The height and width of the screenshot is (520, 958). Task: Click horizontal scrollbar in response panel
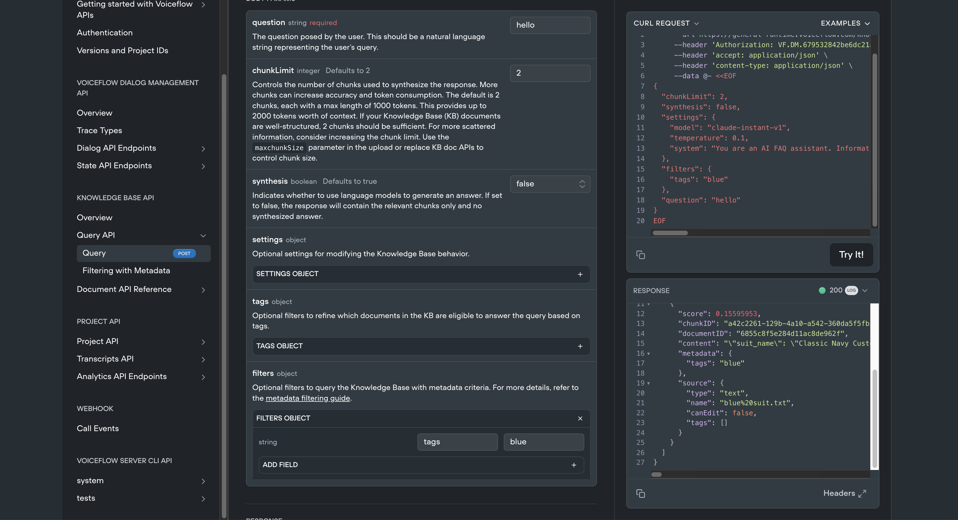tap(657, 475)
